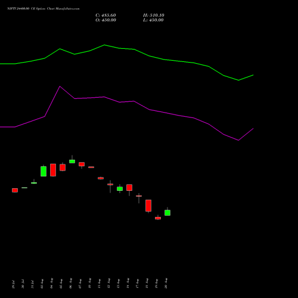Click the small red candlestick for 19 Aug
Image resolution: width=298 pixels, height=298 pixels.
tap(158, 218)
